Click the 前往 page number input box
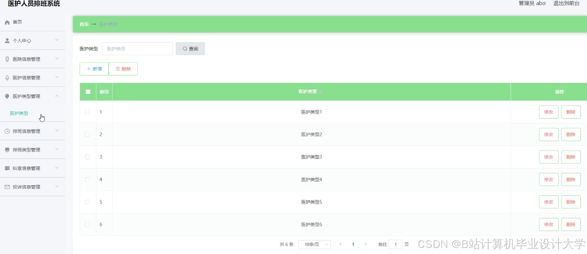The image size is (587, 254). pyautogui.click(x=396, y=244)
